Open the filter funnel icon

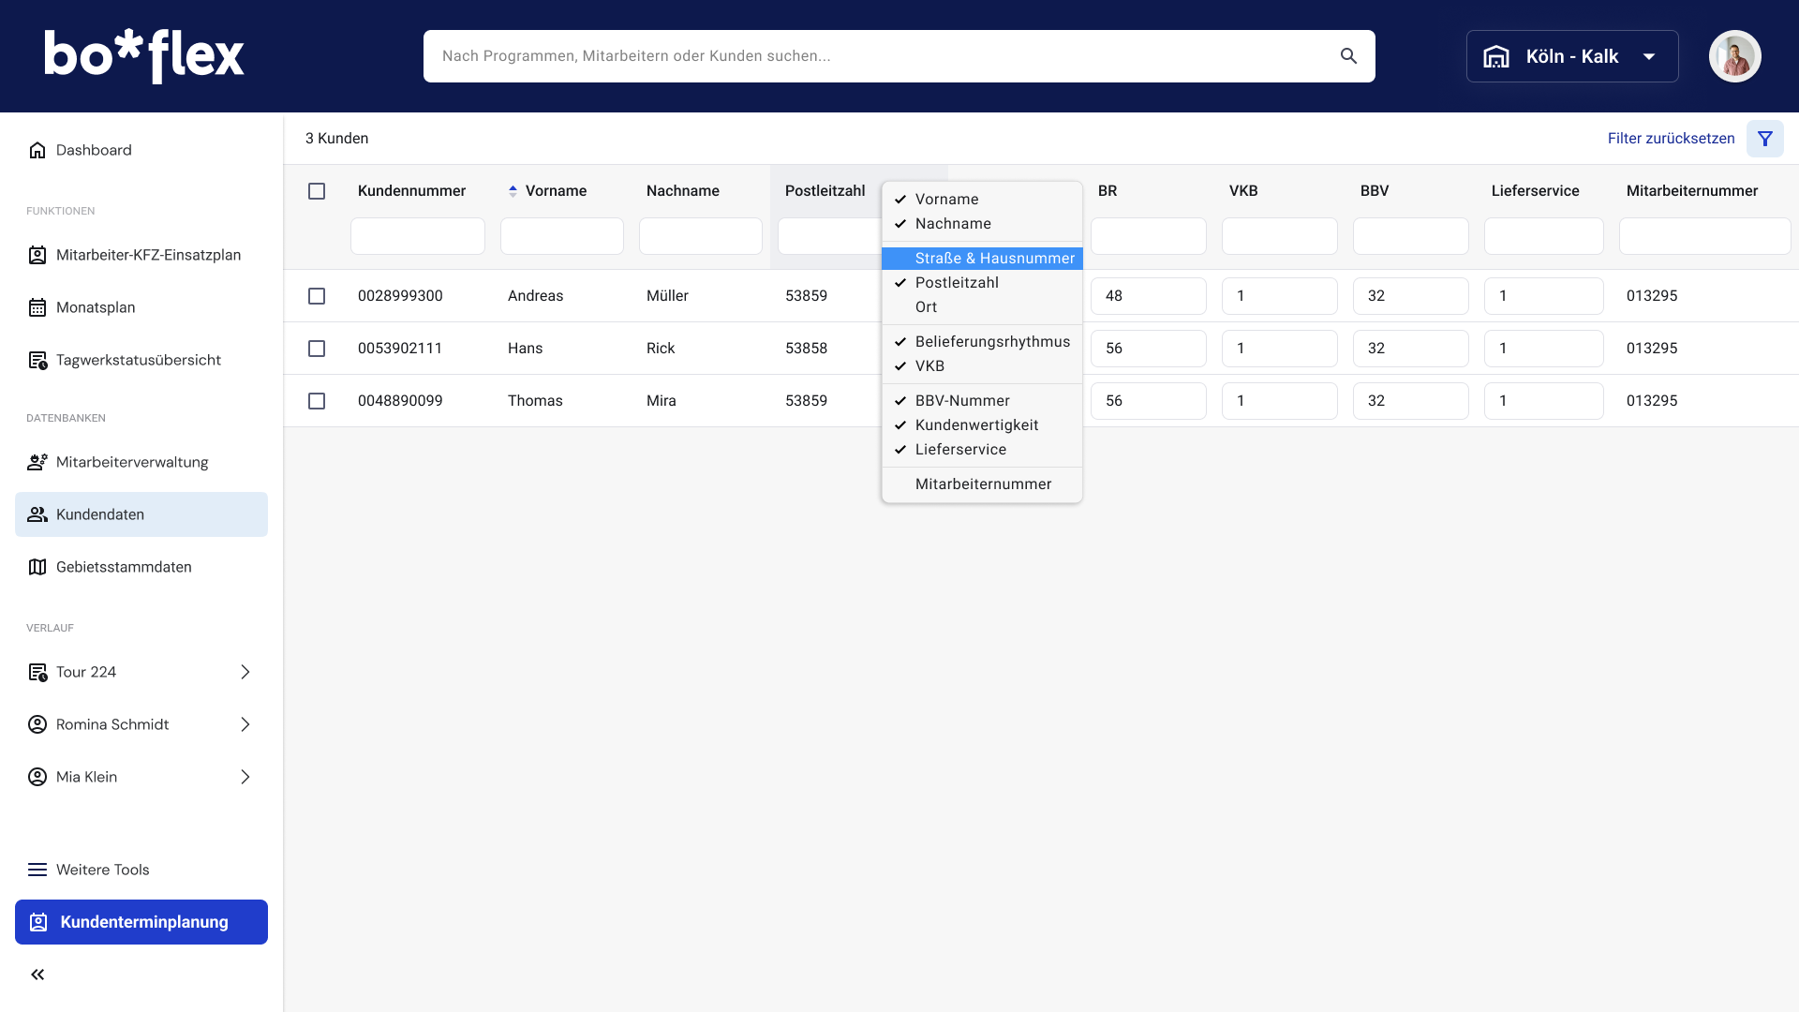[x=1764, y=139]
